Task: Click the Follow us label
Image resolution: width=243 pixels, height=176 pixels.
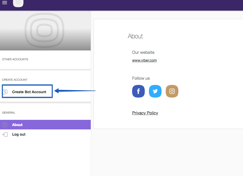Action: coord(141,78)
